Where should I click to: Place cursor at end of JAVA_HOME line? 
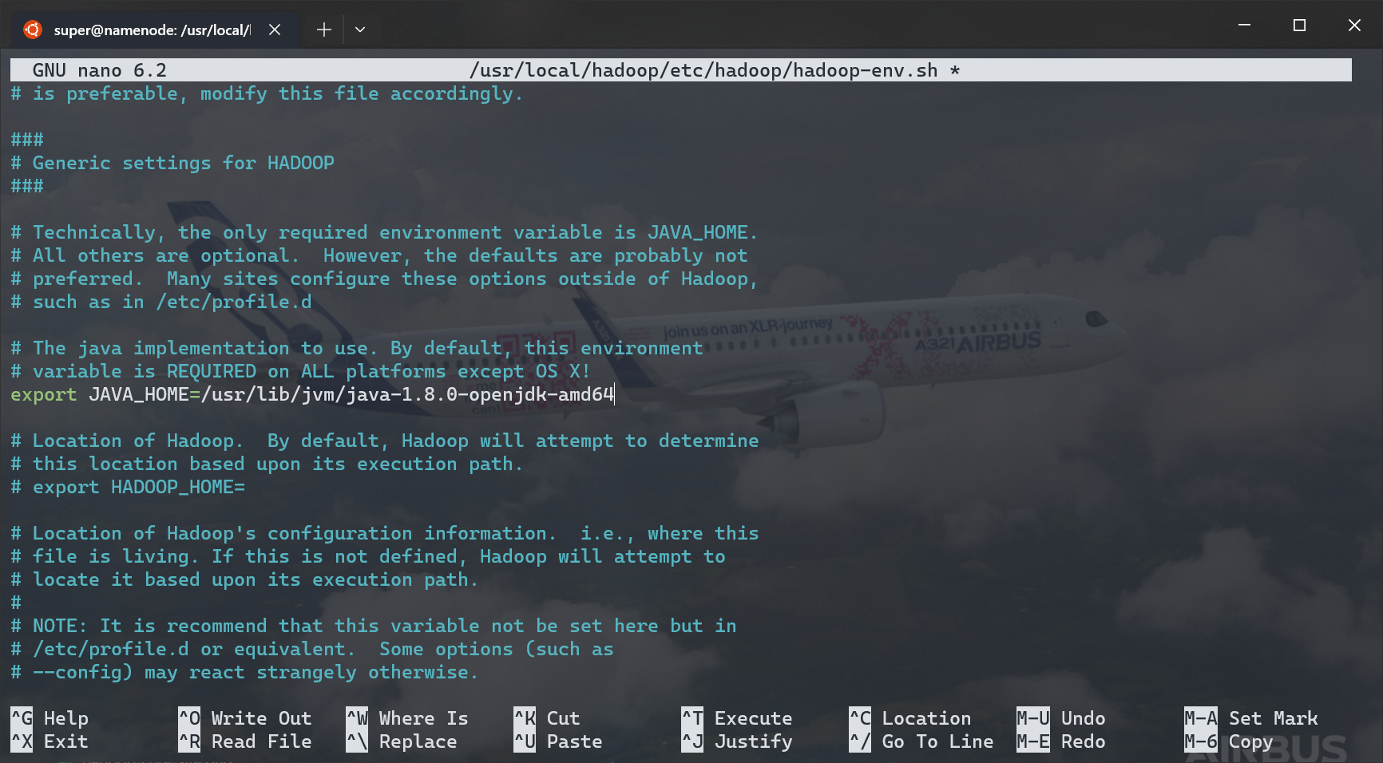(614, 394)
